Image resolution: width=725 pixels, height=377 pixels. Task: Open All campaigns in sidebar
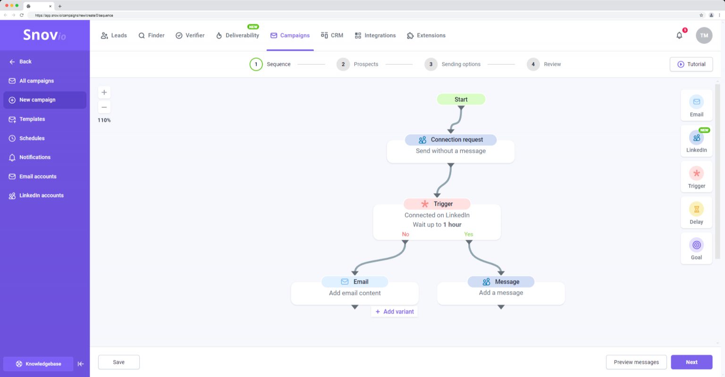tap(45, 81)
